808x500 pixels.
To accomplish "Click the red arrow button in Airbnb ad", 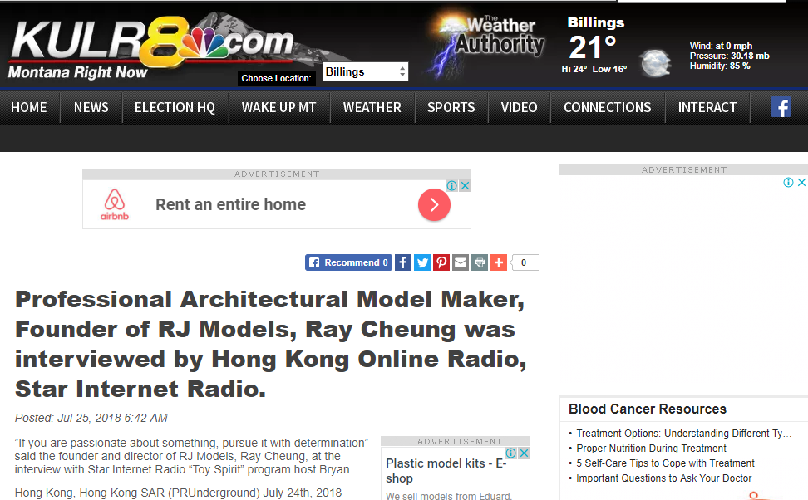I will (434, 204).
